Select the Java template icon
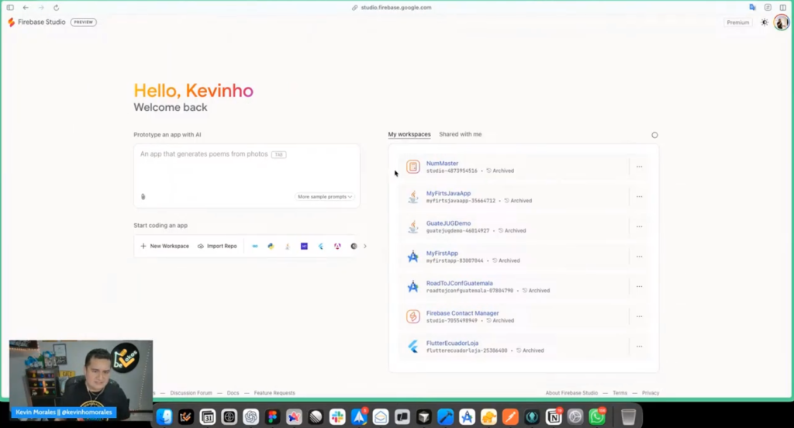794x428 pixels. pos(288,246)
